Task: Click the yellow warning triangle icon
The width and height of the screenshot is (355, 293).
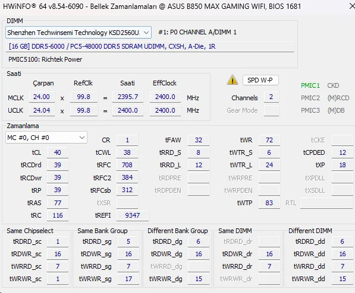Action: point(233,80)
